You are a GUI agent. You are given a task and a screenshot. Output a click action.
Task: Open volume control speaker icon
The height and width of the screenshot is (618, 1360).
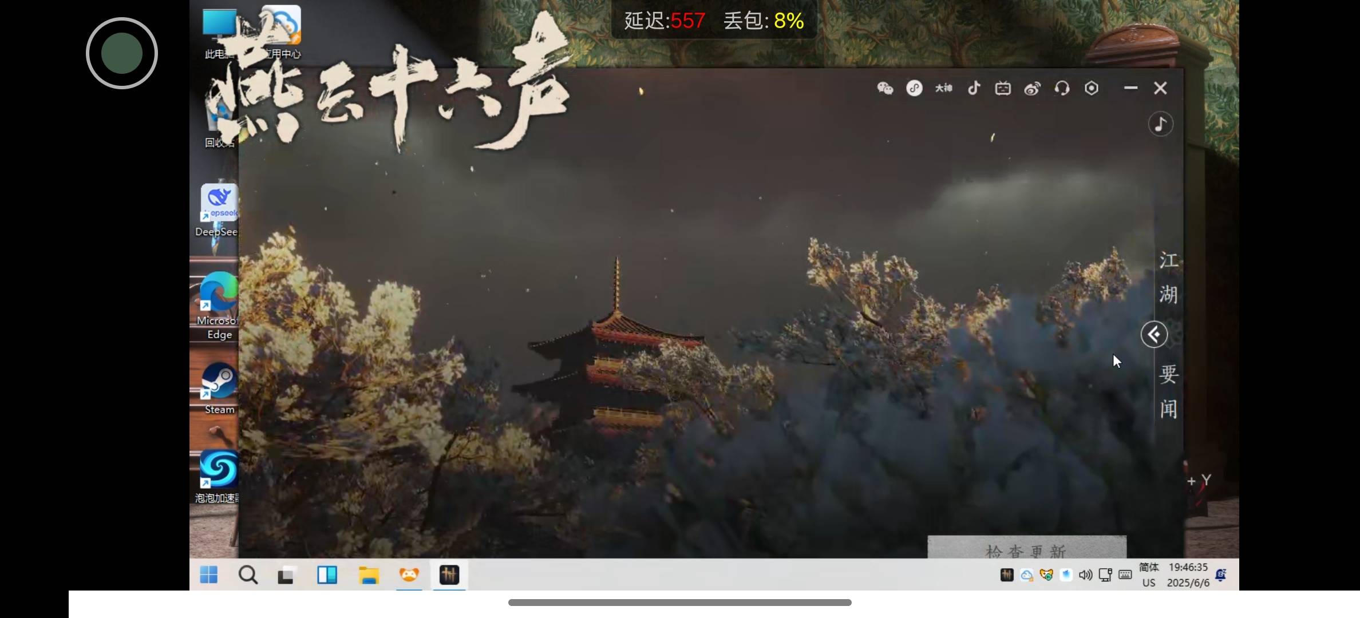click(x=1085, y=575)
